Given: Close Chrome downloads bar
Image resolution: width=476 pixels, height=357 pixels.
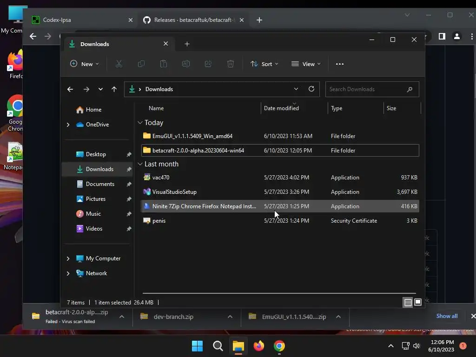Looking at the screenshot, I should click(x=473, y=316).
